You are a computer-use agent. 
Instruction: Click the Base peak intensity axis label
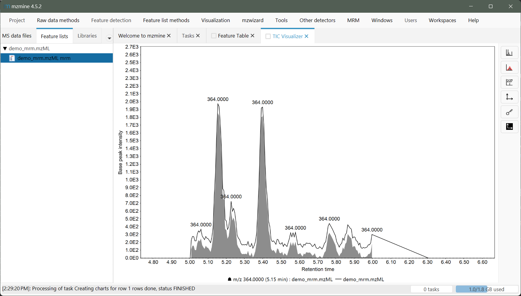[120, 153]
